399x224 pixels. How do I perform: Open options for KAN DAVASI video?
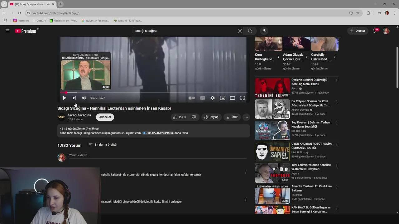tap(337, 208)
